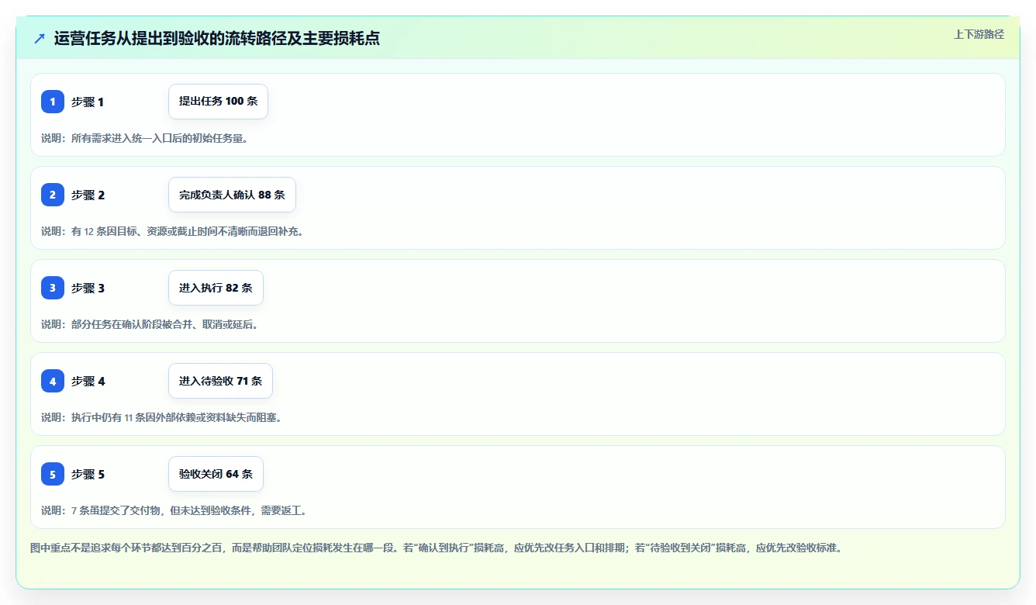
Task: Click the step number 1 badge
Action: [53, 102]
